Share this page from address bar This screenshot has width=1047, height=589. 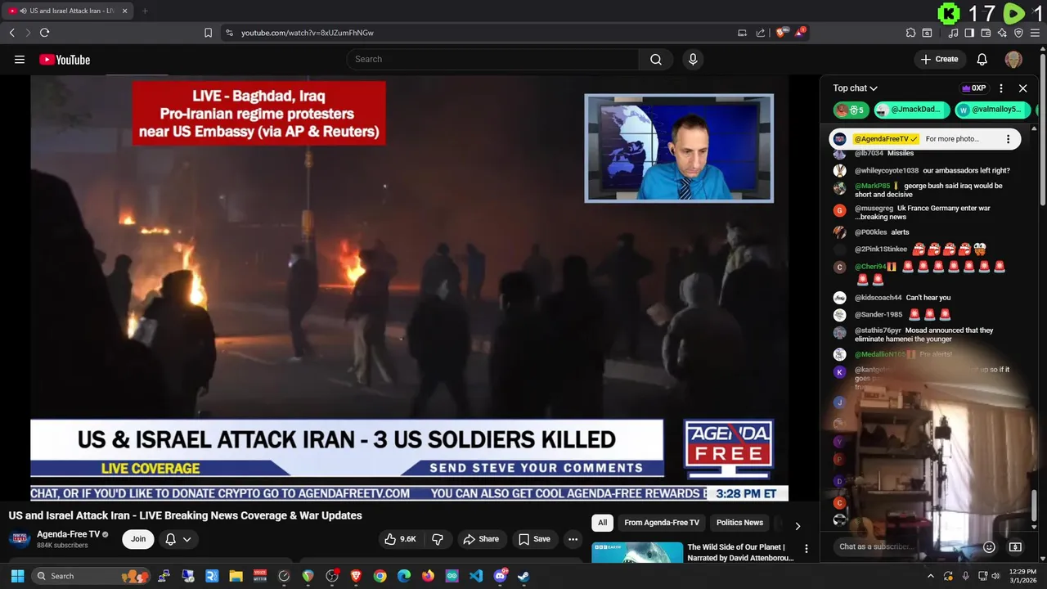761,33
